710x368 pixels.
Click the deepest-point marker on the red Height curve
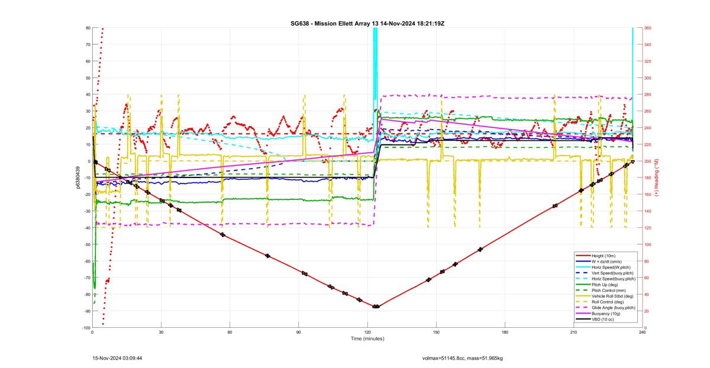point(376,306)
